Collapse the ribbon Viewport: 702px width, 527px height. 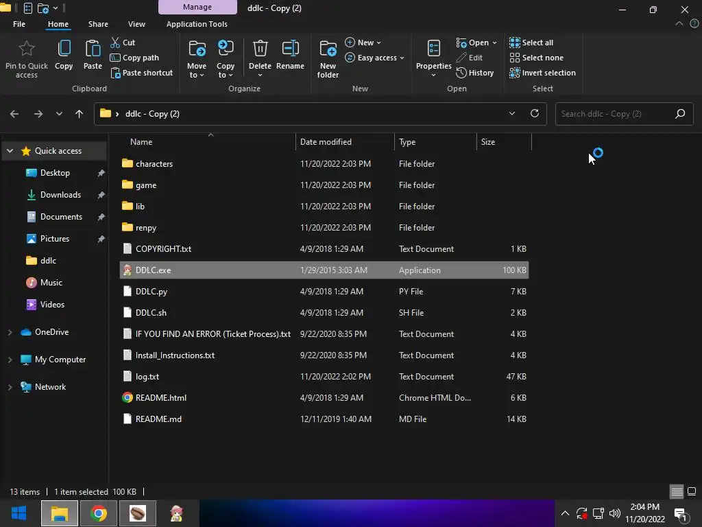[x=679, y=24]
